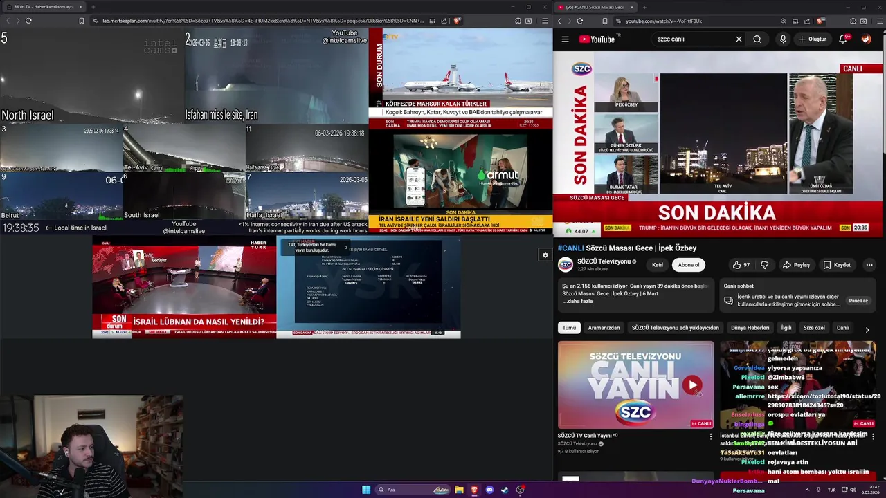The height and width of the screenshot is (498, 886).
Task: Select the Aramanızdan filter chip
Action: click(x=604, y=328)
